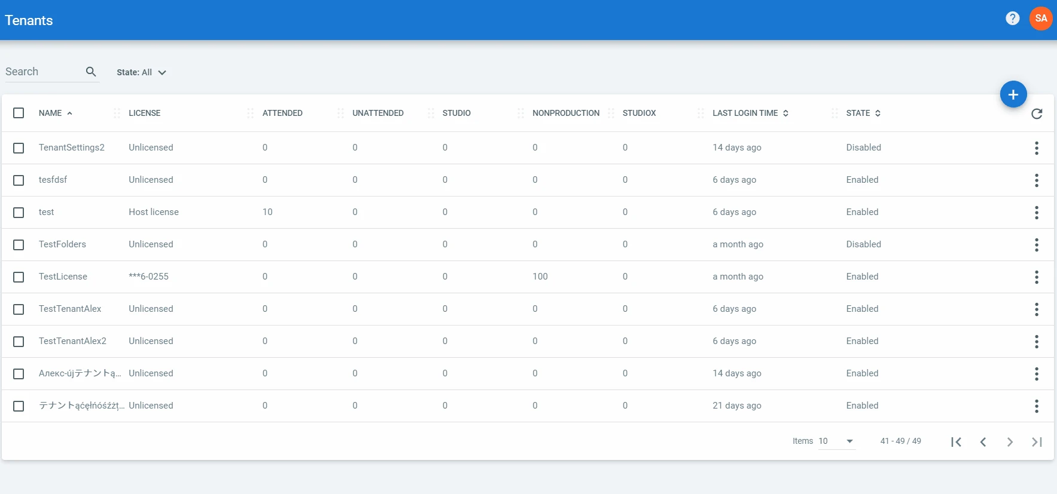Open more actions for TestTenantAlex2
The image size is (1057, 494).
click(1037, 342)
